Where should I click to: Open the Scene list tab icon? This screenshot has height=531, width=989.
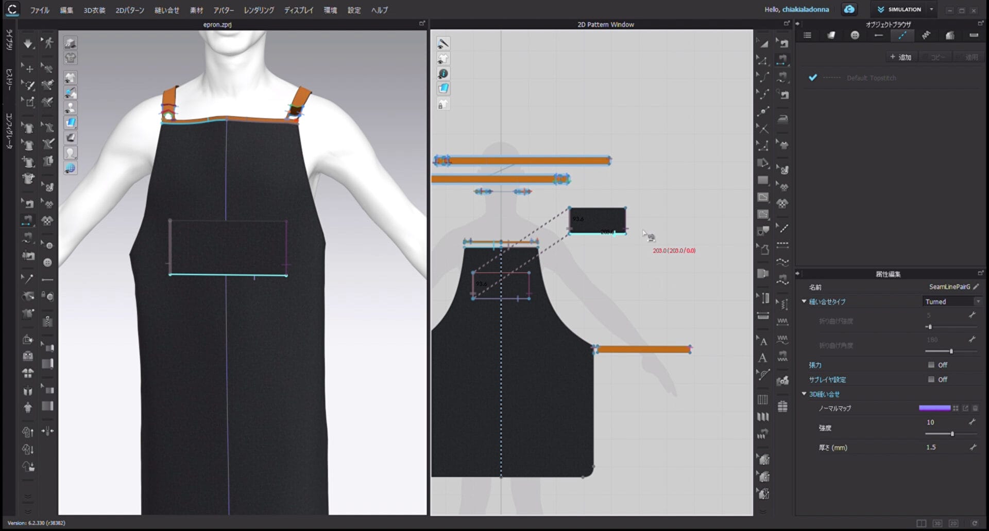(807, 36)
